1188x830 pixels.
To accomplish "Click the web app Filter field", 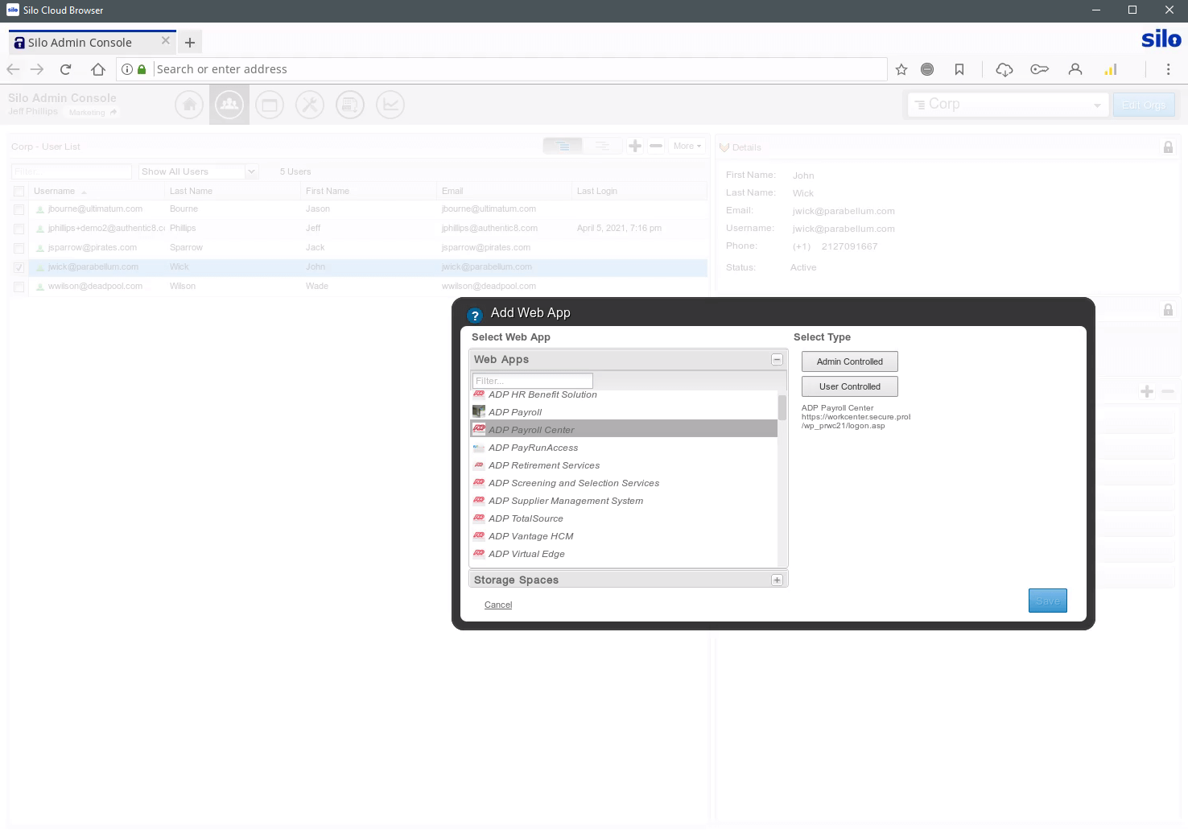I will click(533, 381).
